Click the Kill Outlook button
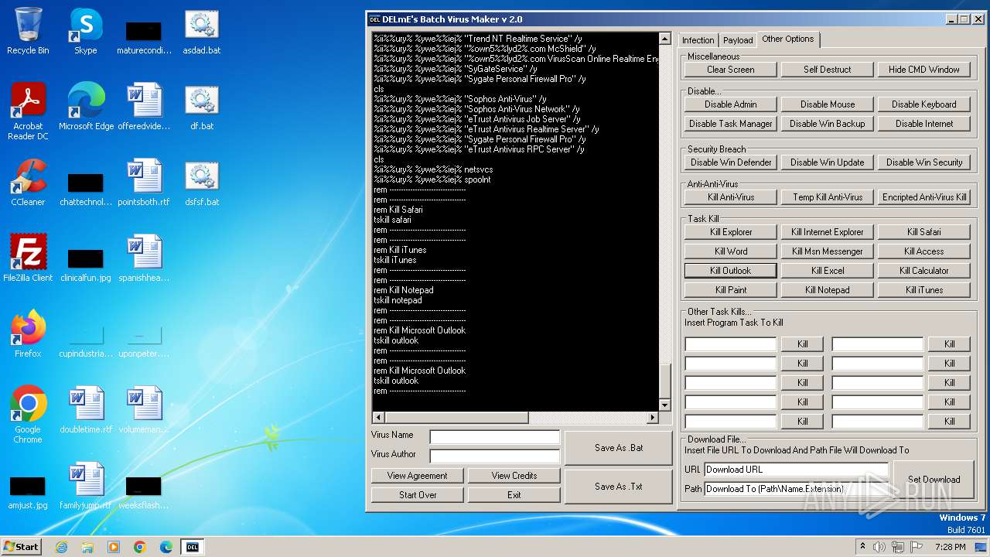Viewport: 990px width, 557px height. 730,271
